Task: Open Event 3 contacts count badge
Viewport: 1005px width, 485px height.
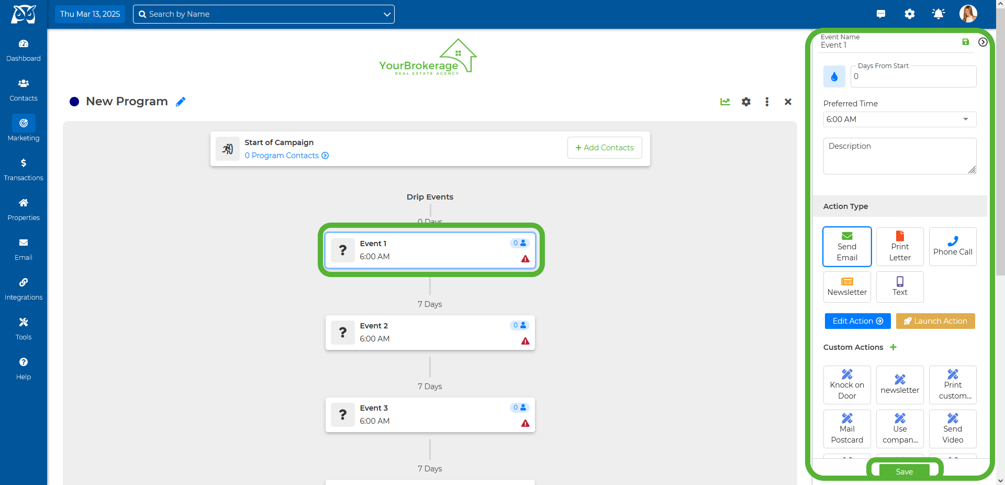Action: pos(520,407)
